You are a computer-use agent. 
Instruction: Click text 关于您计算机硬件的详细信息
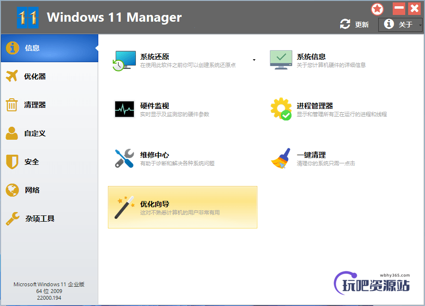click(x=331, y=65)
